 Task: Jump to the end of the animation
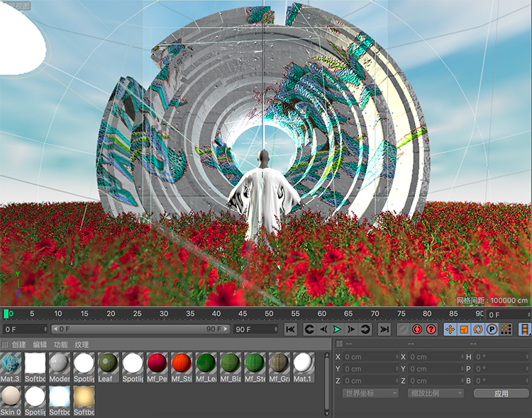point(384,329)
